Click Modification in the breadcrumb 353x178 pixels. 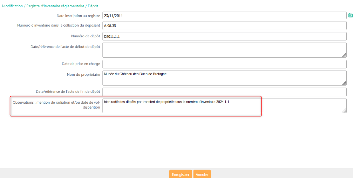12,6
